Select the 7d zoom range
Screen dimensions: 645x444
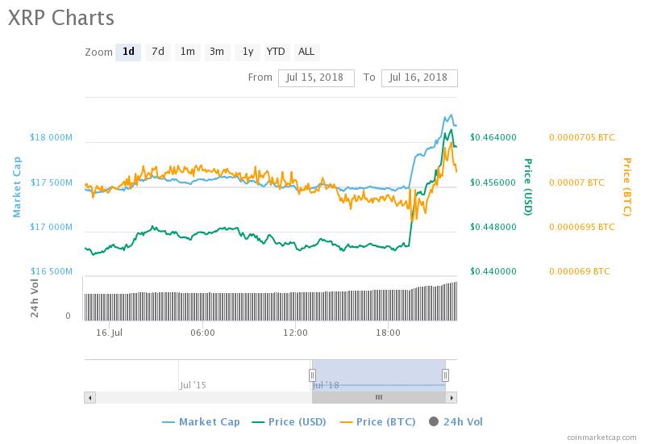click(x=158, y=52)
